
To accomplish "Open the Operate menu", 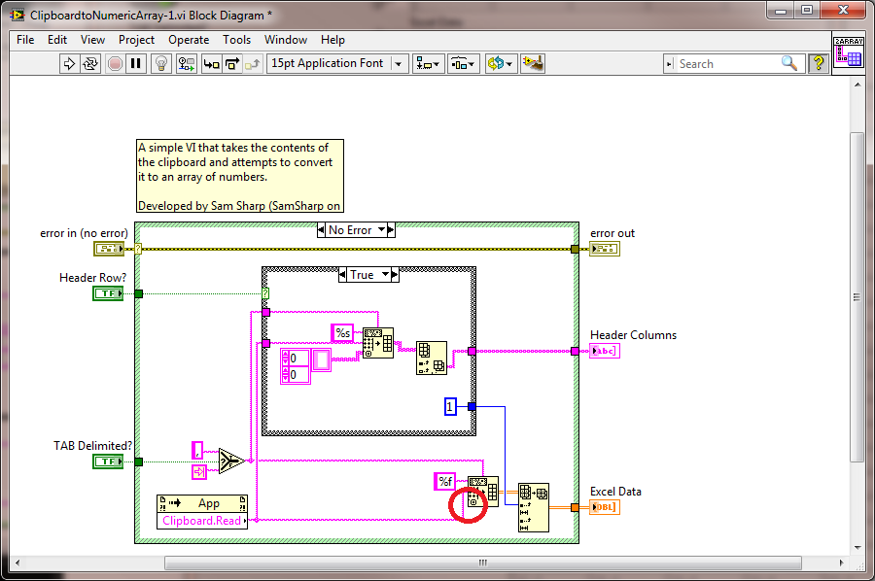I will tap(189, 40).
